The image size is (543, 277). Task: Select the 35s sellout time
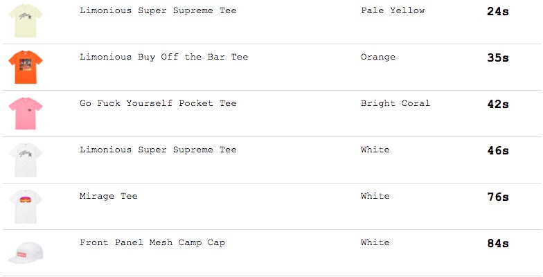pyautogui.click(x=498, y=57)
